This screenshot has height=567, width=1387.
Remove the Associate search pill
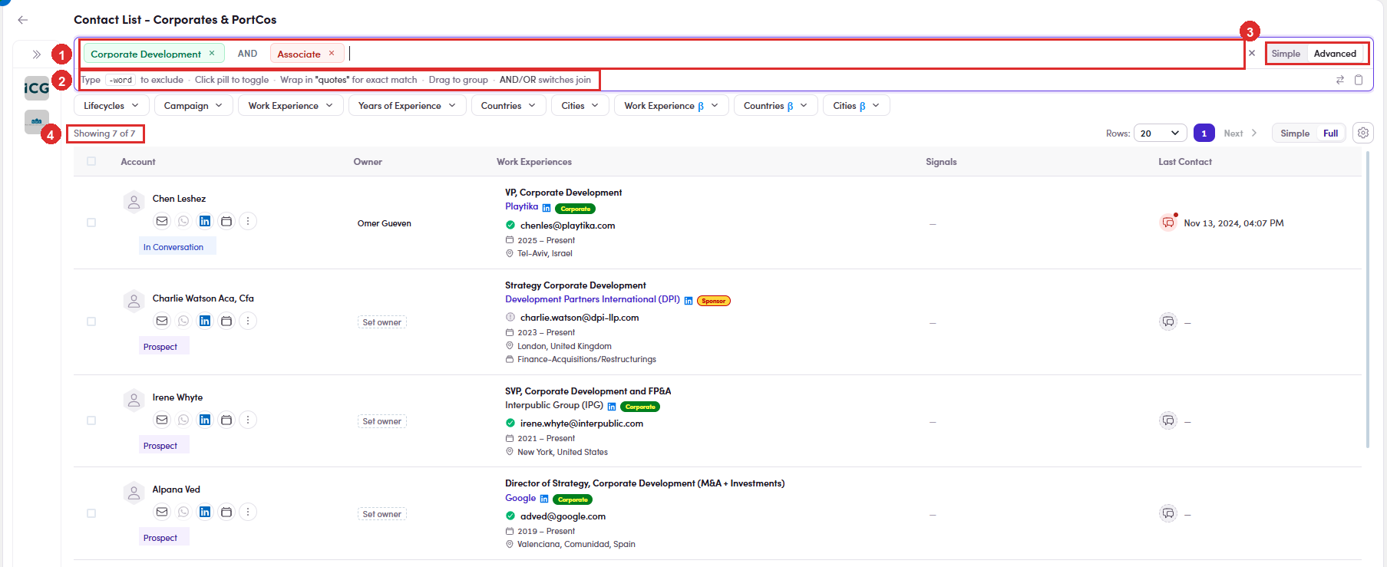click(x=332, y=53)
